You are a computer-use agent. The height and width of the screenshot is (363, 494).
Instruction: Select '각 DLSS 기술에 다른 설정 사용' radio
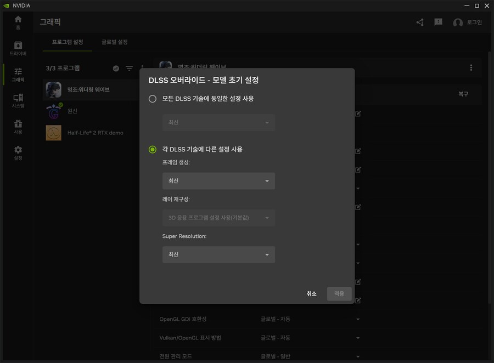pyautogui.click(x=153, y=150)
